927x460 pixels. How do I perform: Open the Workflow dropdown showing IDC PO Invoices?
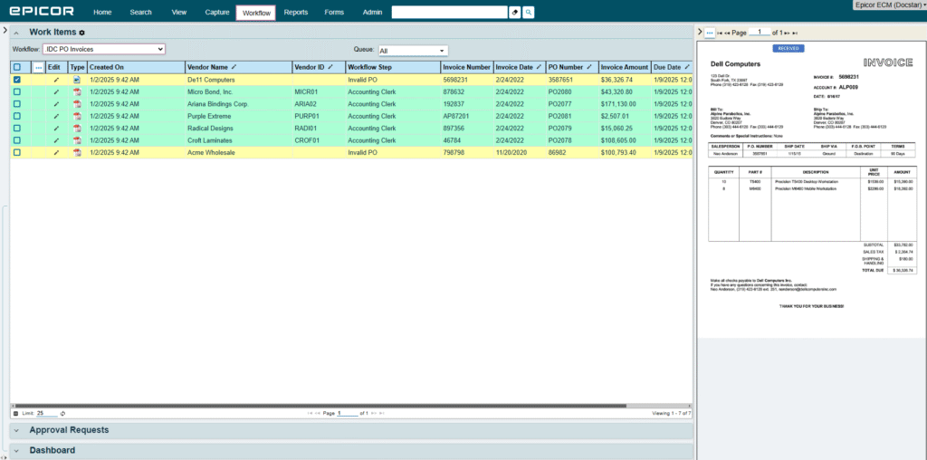[x=103, y=49]
